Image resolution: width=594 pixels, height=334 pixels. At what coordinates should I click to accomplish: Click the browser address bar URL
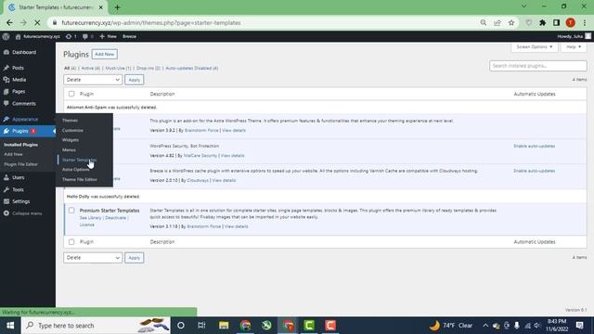pyautogui.click(x=151, y=22)
